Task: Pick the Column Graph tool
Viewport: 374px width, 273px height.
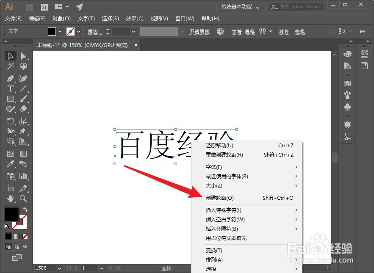Action: (x=23, y=176)
